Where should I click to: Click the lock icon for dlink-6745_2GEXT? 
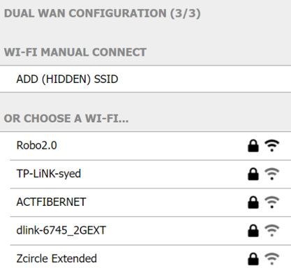pyautogui.click(x=253, y=231)
